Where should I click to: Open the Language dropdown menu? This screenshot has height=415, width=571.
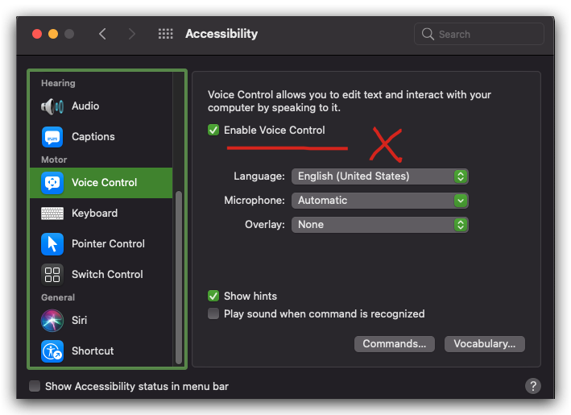tap(379, 176)
